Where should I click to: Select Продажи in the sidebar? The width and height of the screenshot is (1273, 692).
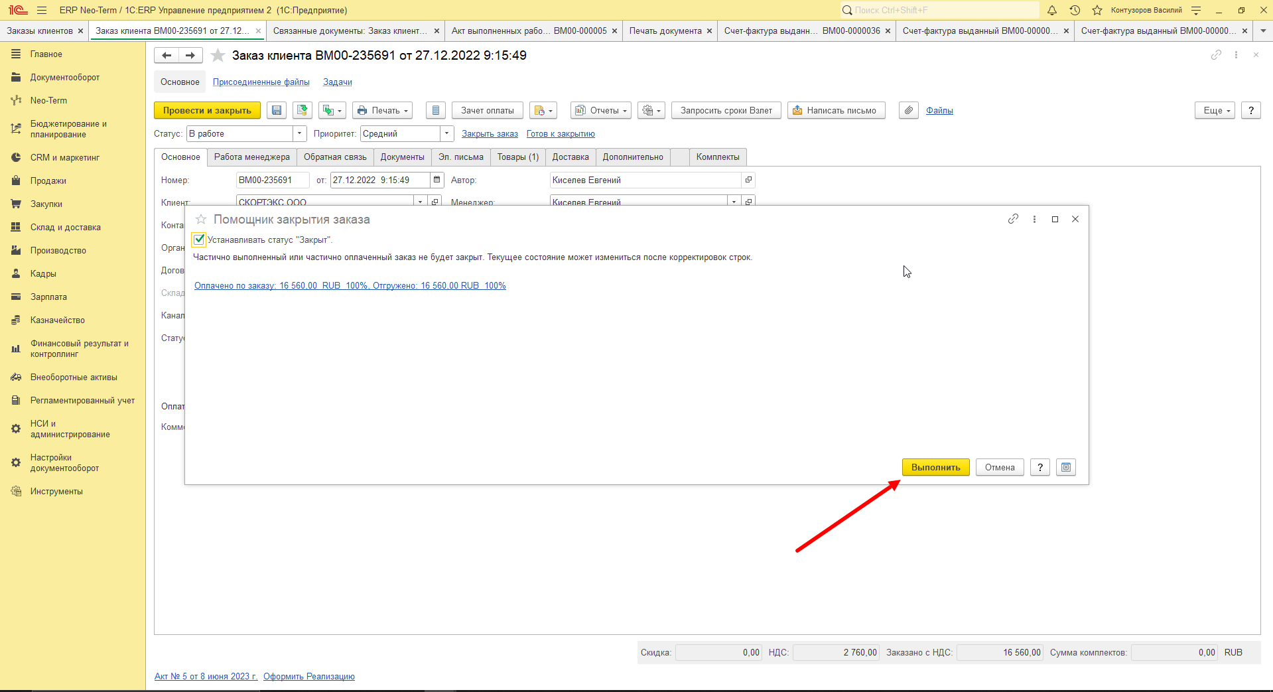click(x=48, y=181)
